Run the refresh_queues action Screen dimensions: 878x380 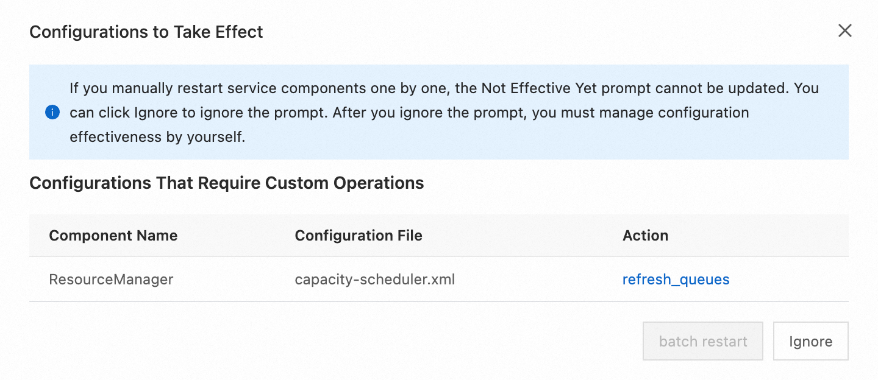pos(676,280)
